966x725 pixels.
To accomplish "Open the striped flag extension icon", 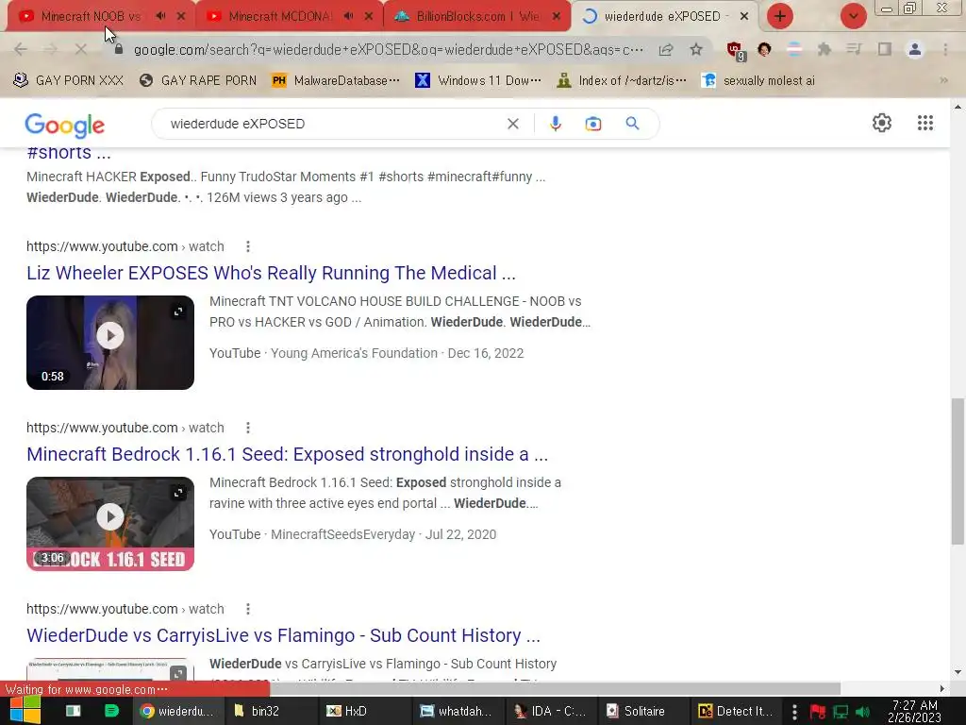I will click(x=794, y=49).
